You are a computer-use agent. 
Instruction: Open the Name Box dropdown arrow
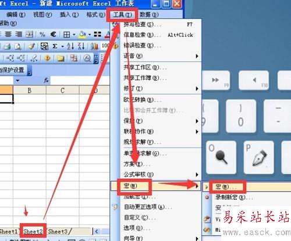coord(17,80)
